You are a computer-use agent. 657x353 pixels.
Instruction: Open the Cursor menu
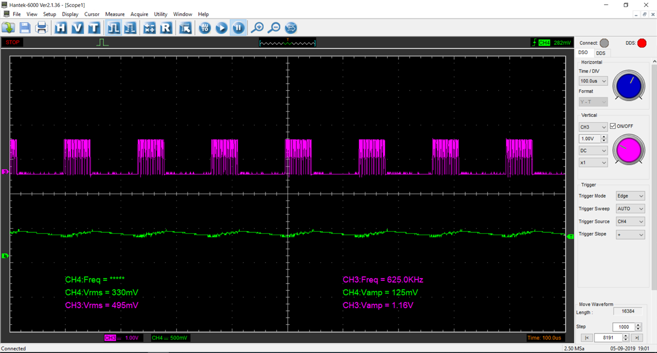point(92,14)
